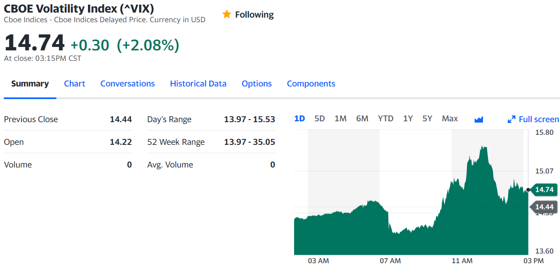Click the Previous Close value 14.44 in table
Image resolution: width=560 pixels, height=267 pixels.
(x=121, y=119)
